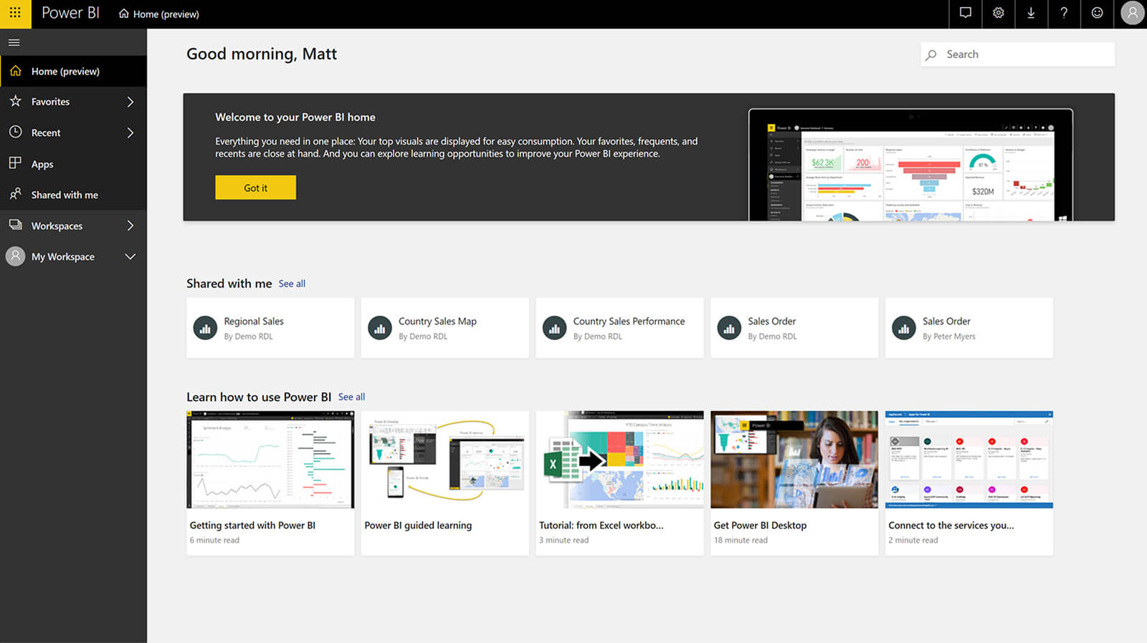Open the settings gear icon

998,14
